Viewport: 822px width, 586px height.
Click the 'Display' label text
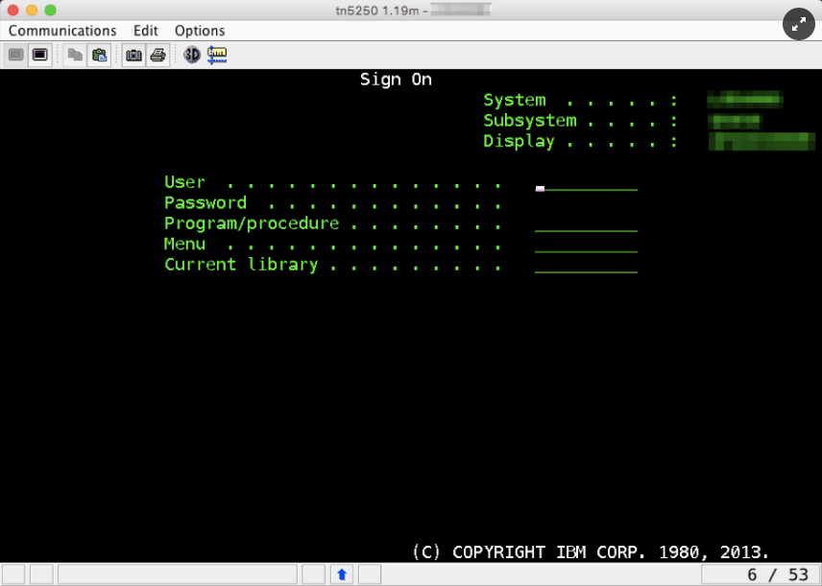[x=519, y=141]
